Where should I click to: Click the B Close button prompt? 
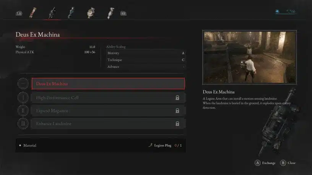tap(288, 163)
